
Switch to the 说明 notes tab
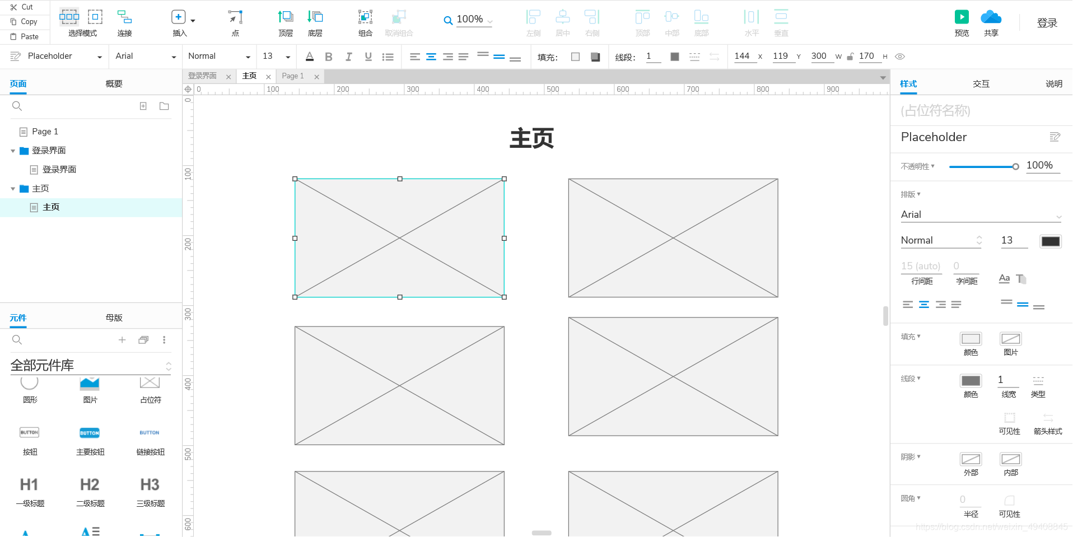pos(1054,84)
